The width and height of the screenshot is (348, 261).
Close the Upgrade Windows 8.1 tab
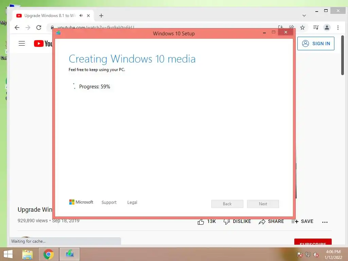coord(88,16)
